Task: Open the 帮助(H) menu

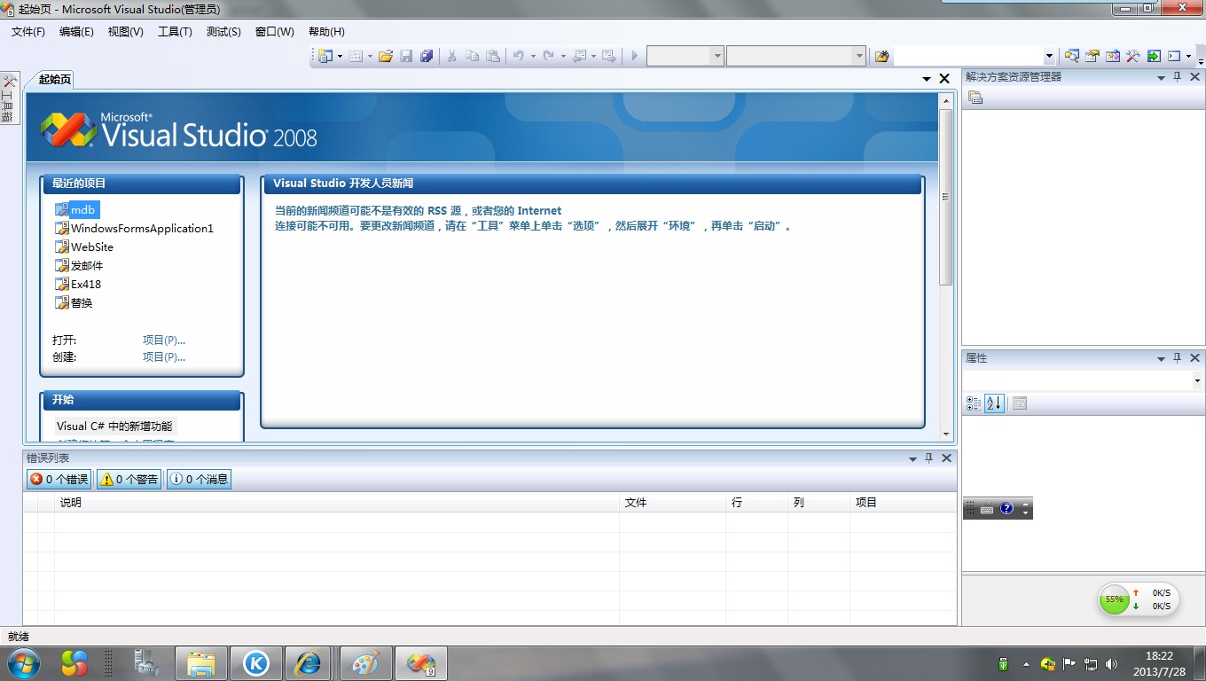Action: [326, 32]
